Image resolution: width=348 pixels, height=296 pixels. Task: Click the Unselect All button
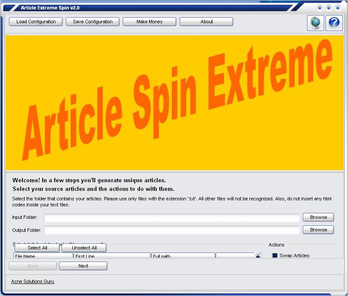coord(84,248)
